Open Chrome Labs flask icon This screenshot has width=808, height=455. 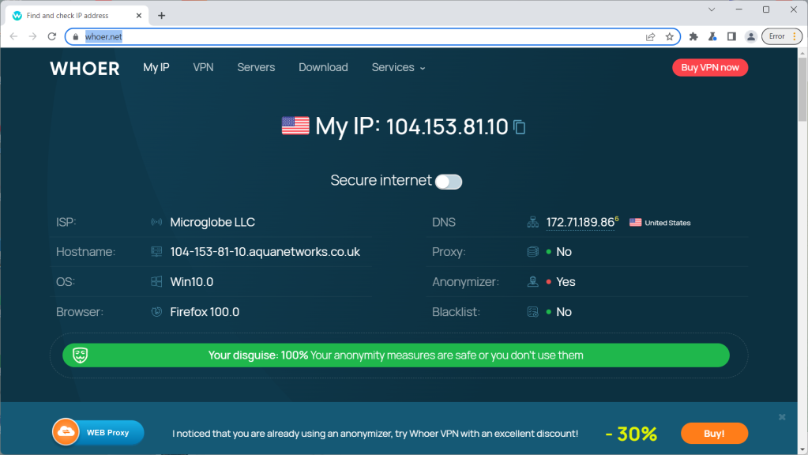pos(712,36)
